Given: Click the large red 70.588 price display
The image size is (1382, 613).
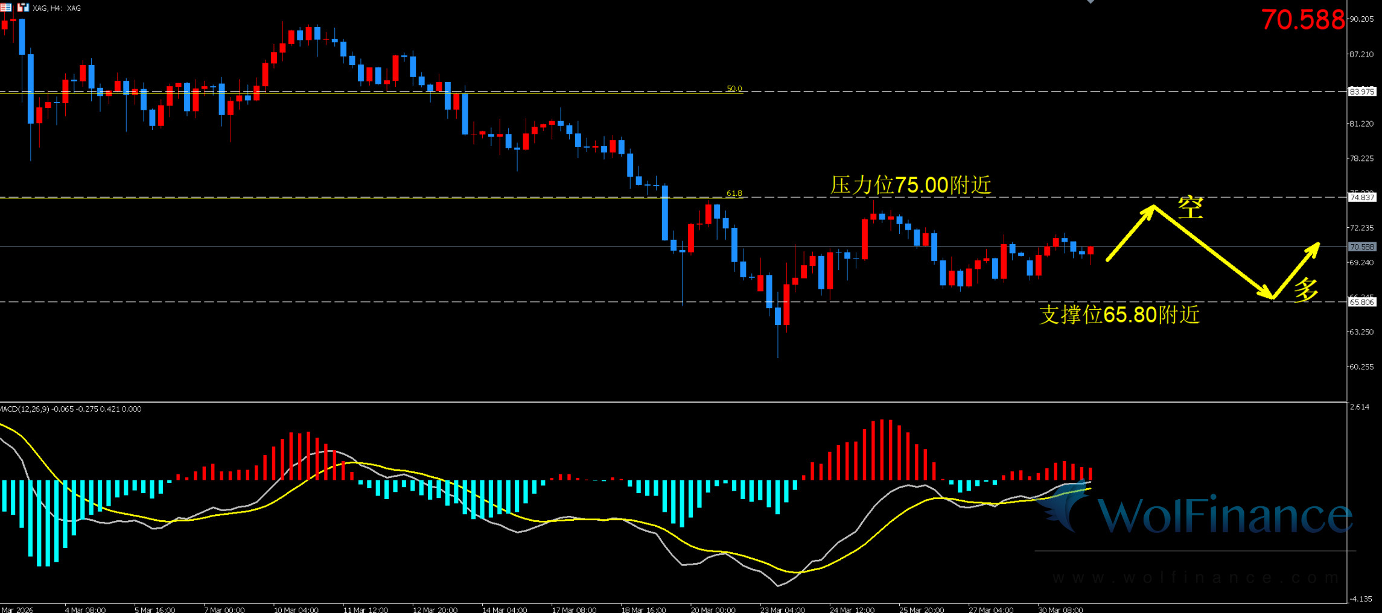Looking at the screenshot, I should click(1302, 20).
